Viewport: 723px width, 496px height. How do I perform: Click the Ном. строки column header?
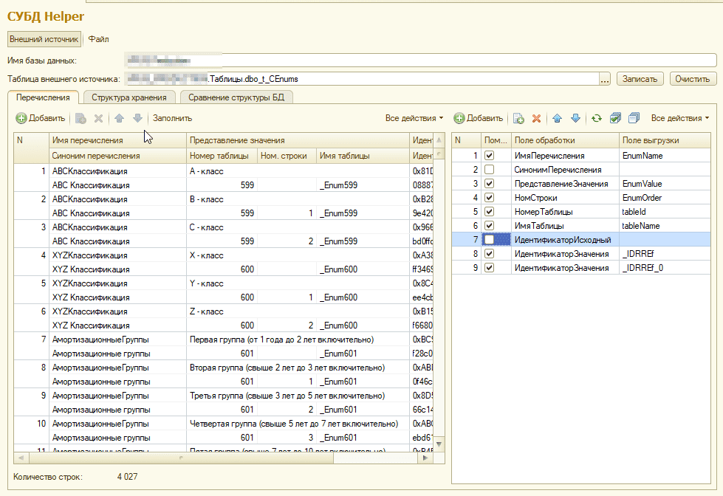tap(287, 156)
